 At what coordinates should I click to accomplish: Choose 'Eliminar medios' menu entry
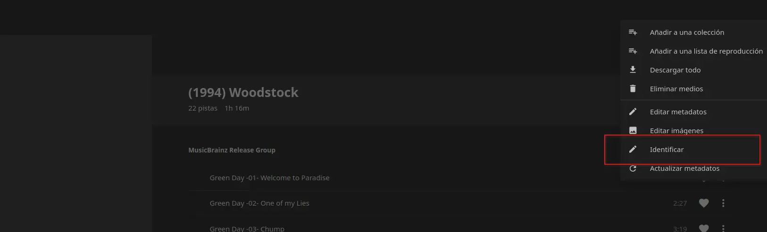click(676, 88)
